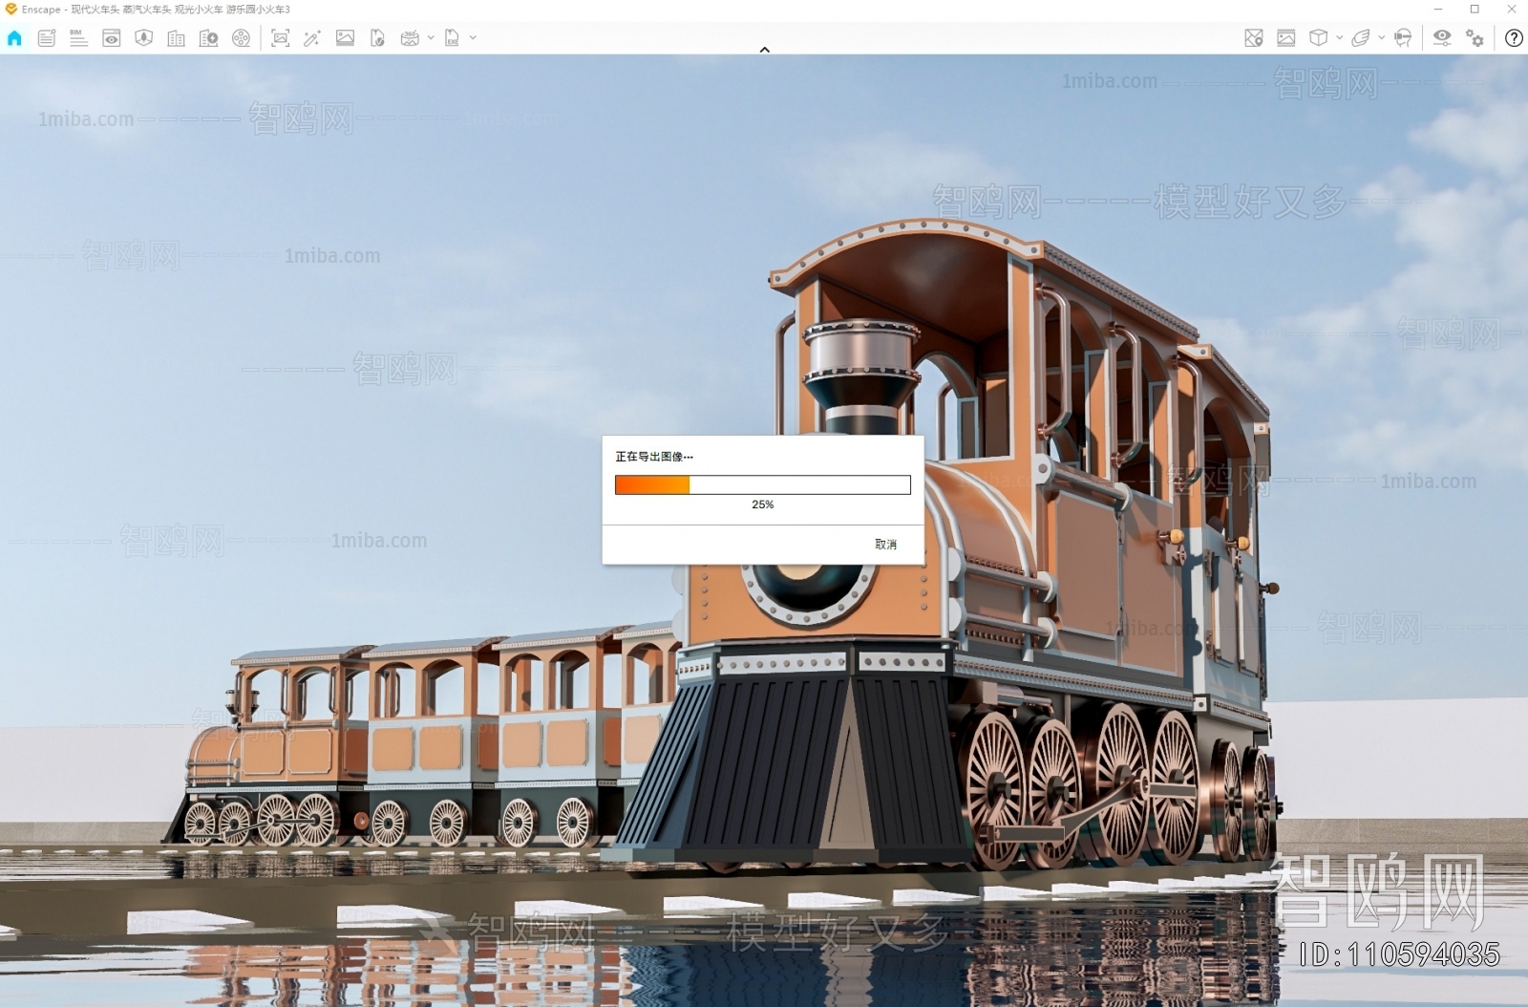Click the 取消 cancel button
The height and width of the screenshot is (1007, 1528).
tap(885, 545)
